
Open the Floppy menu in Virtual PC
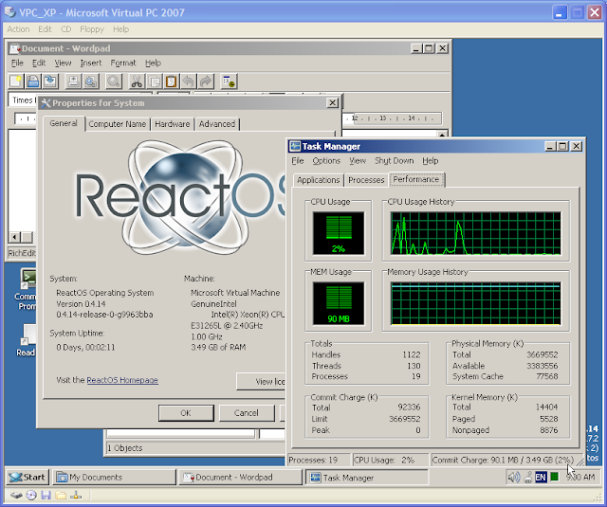(92, 29)
